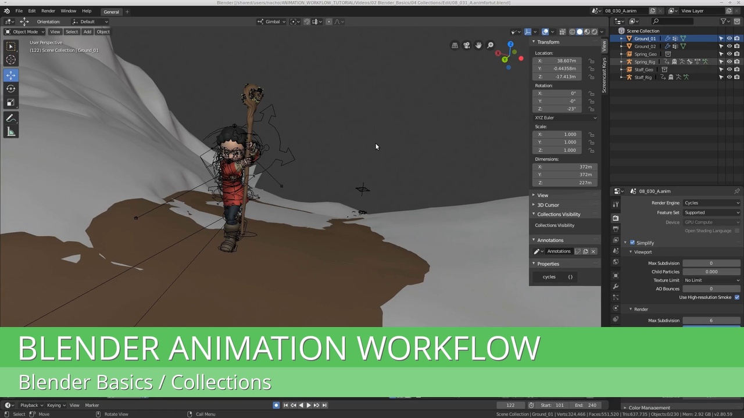744x418 pixels.
Task: Hide Spring_Rig using its eye icon
Action: point(729,62)
